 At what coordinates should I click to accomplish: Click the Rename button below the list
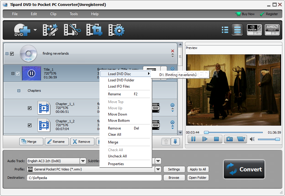[57, 142]
